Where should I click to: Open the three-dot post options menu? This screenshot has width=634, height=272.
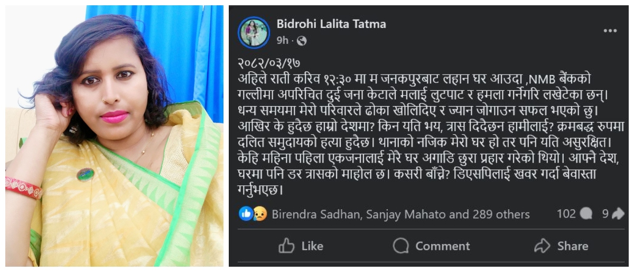[610, 31]
